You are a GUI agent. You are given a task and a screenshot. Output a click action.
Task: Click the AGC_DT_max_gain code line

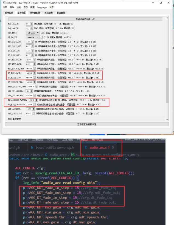(60, 222)
